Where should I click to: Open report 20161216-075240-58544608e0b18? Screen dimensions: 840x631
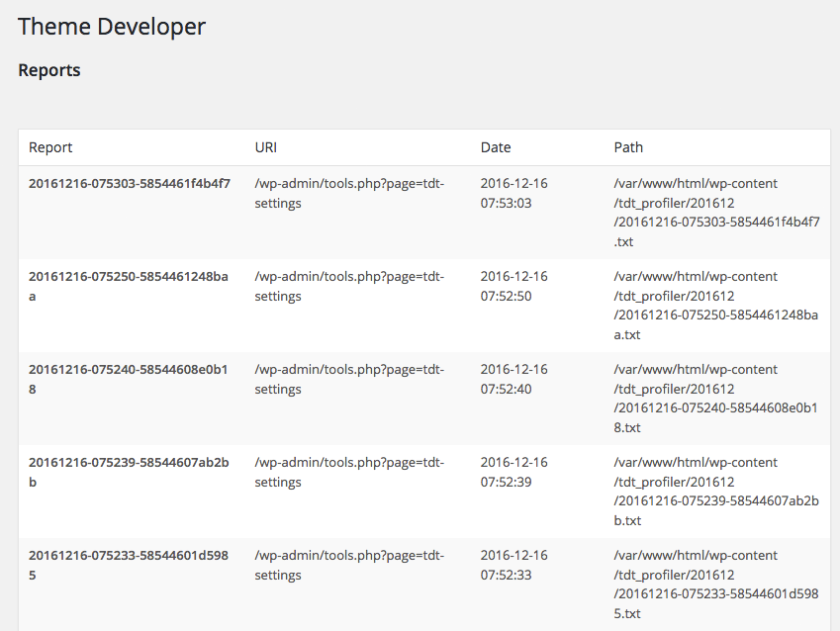coord(128,379)
